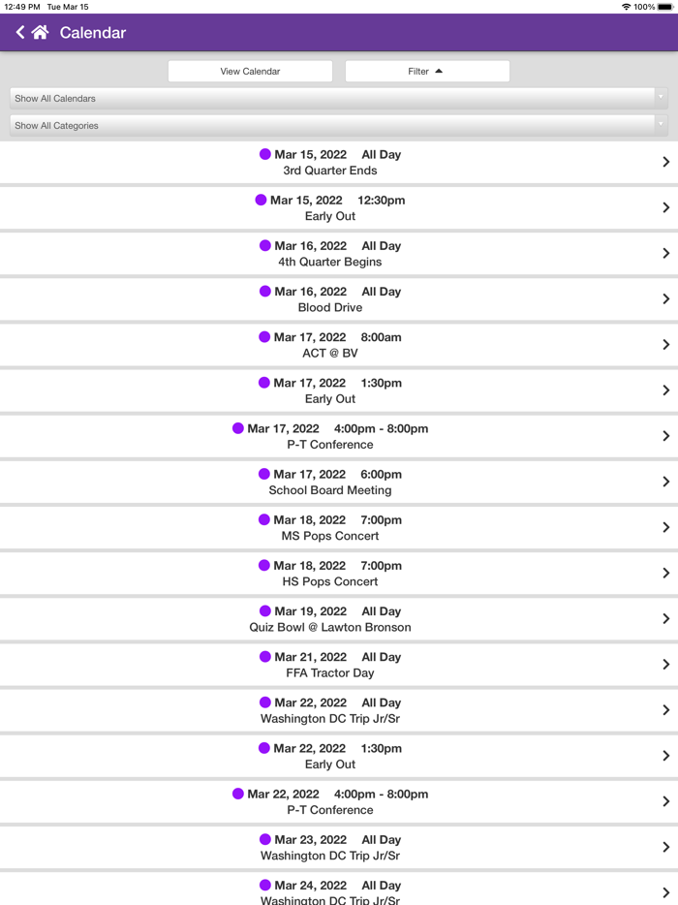
Task: Select the 4th Quarter Begins text
Action: (330, 262)
